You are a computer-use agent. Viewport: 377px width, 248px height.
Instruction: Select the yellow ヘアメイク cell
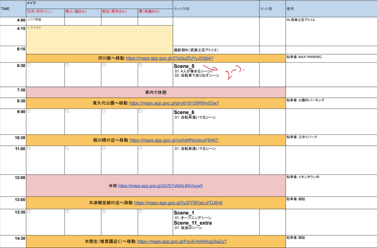pyautogui.click(x=99, y=39)
